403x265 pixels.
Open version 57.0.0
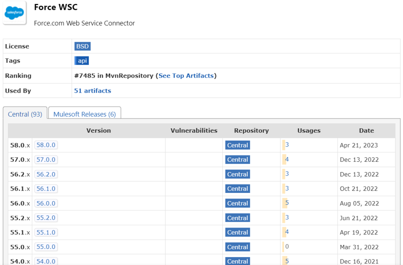(x=46, y=159)
